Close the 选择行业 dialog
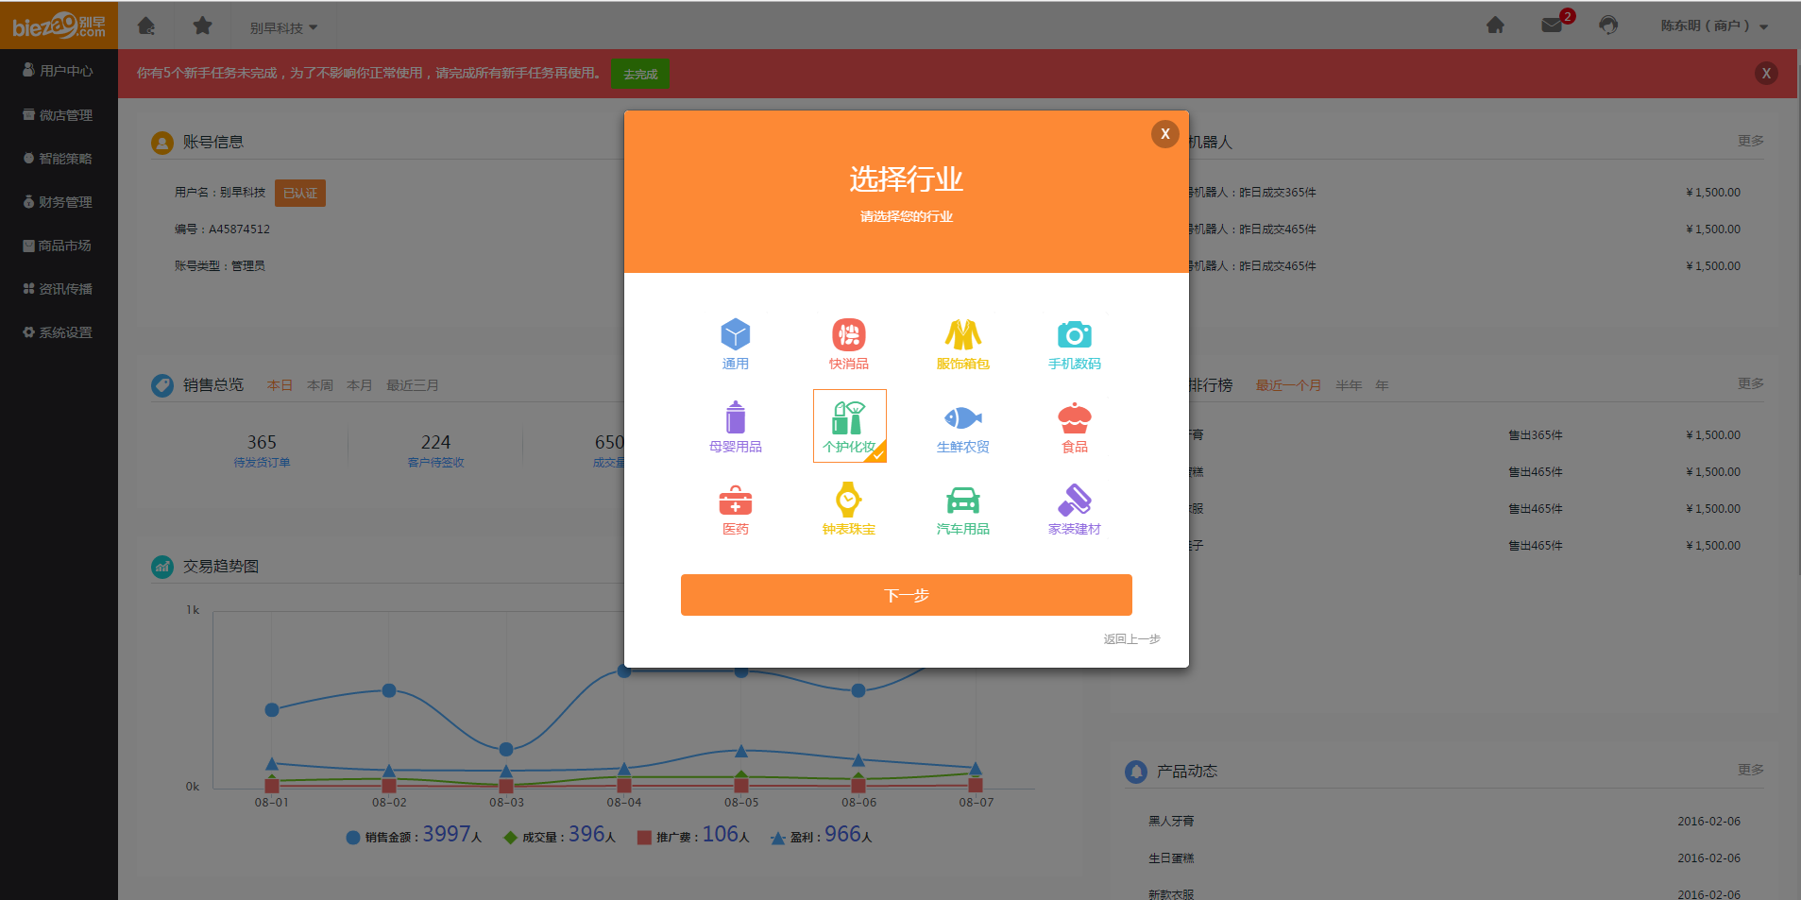 pyautogui.click(x=1164, y=134)
